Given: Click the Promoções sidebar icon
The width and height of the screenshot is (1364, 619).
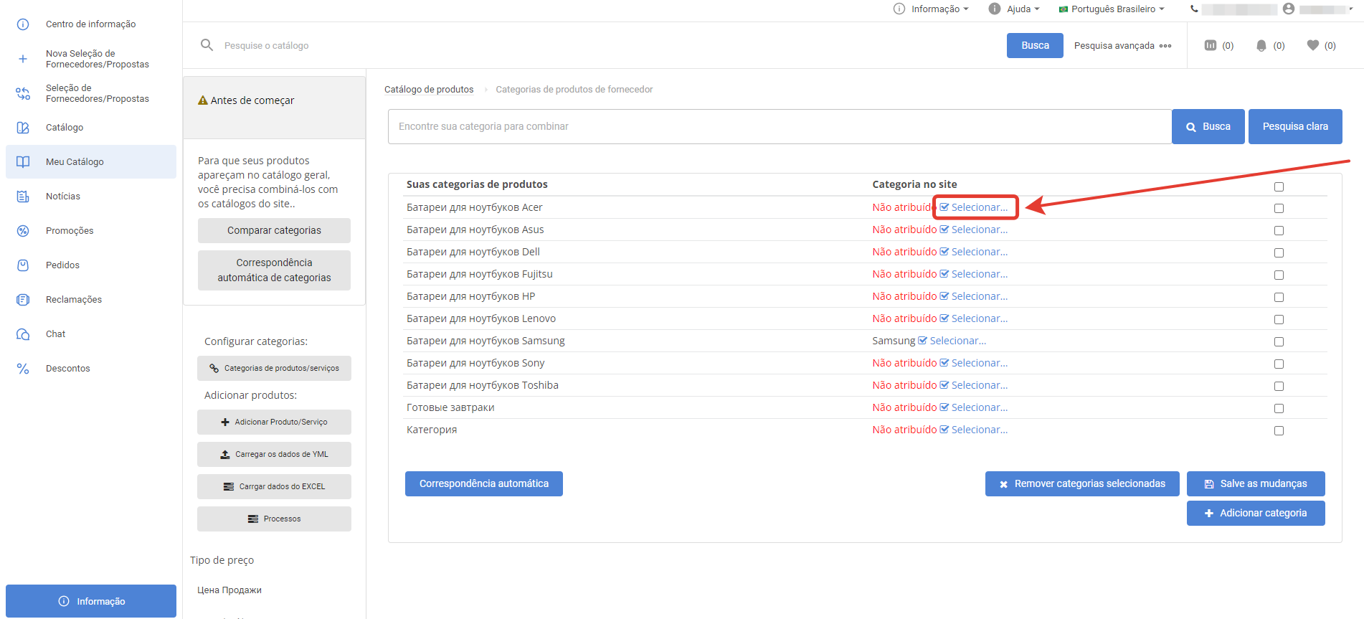Looking at the screenshot, I should (23, 231).
